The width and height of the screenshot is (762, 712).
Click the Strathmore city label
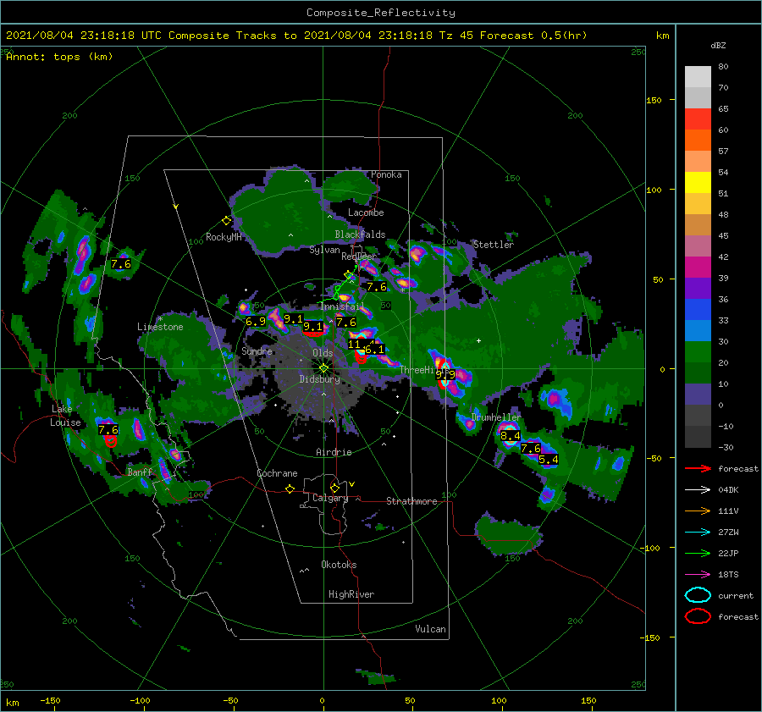[x=411, y=501]
